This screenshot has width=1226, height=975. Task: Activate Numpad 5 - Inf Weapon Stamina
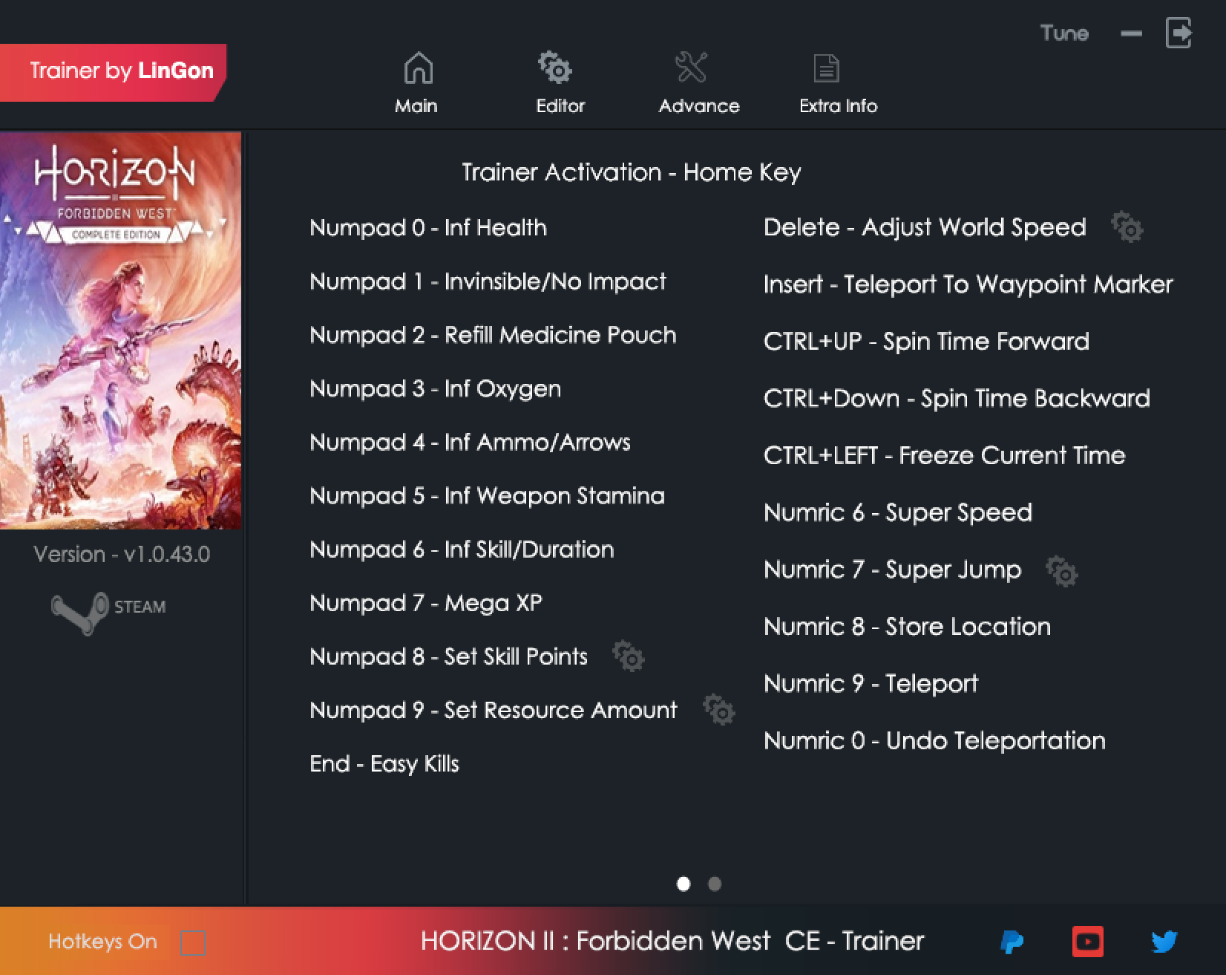tap(487, 496)
